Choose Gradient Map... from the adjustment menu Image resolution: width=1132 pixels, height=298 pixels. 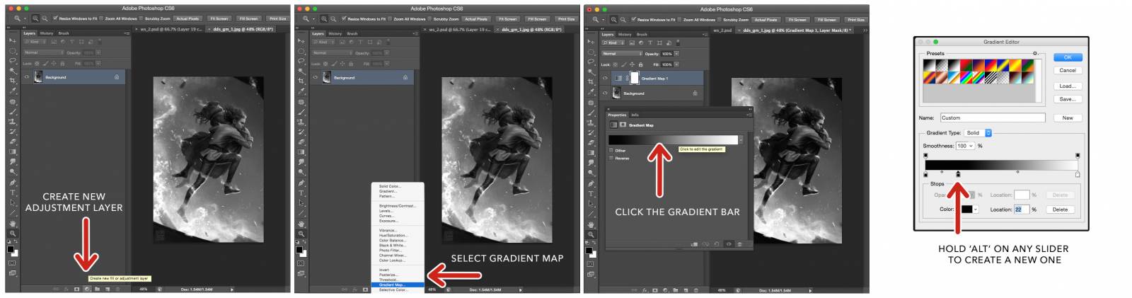[x=393, y=285]
